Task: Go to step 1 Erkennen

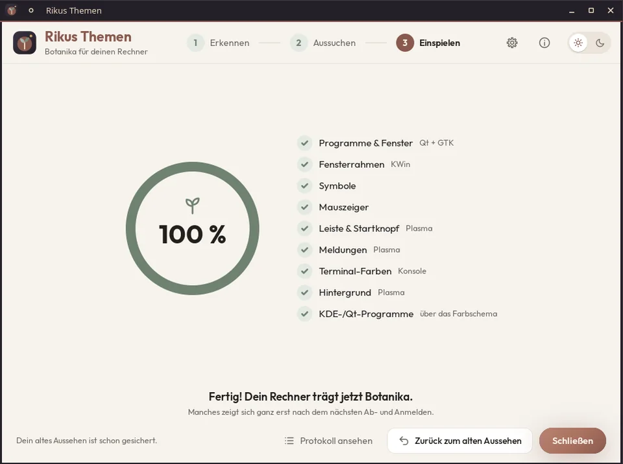Action: [x=218, y=43]
